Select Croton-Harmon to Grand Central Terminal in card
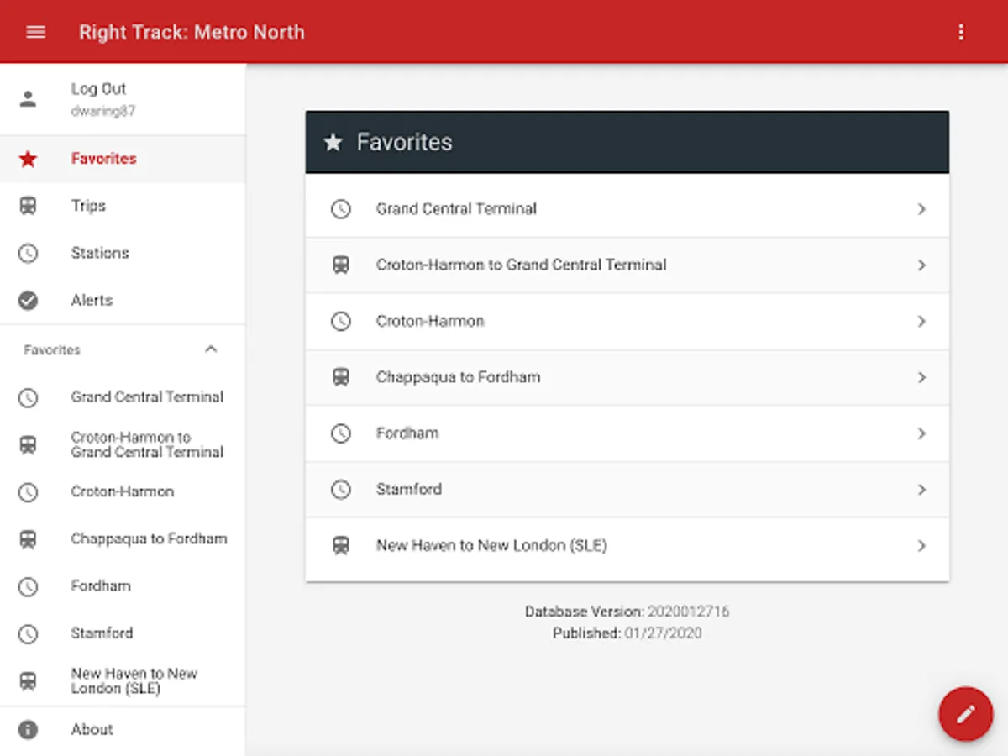This screenshot has height=756, width=1008. coord(627,265)
